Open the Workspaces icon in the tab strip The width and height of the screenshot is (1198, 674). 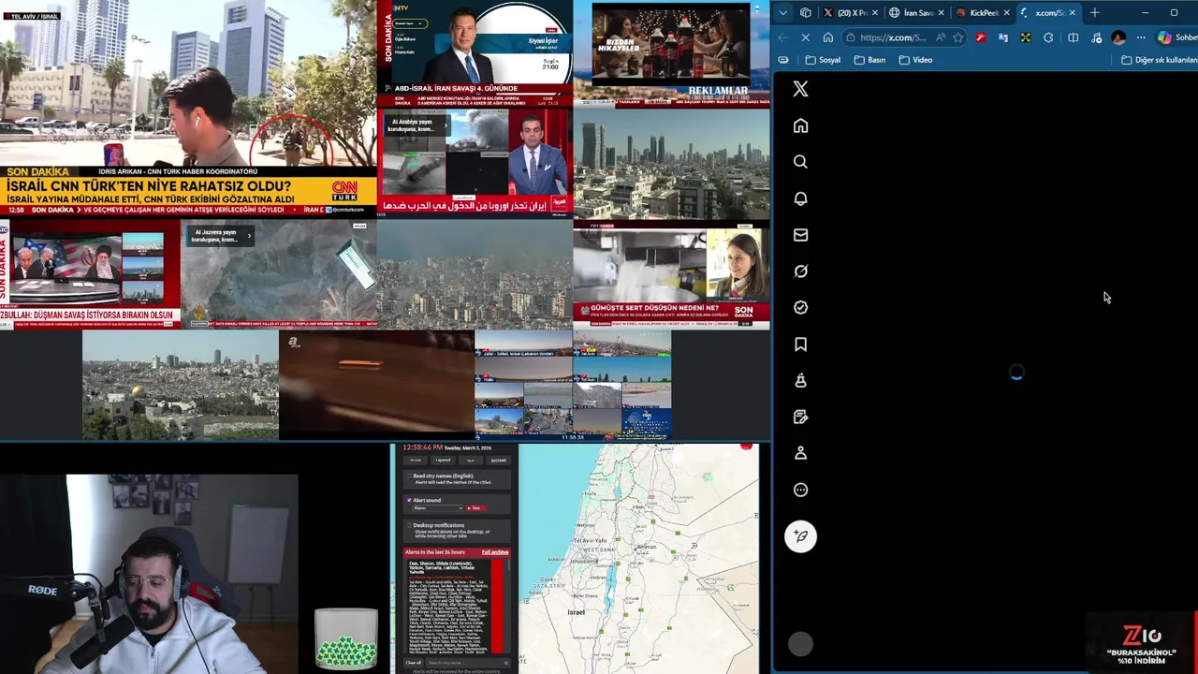[806, 13]
